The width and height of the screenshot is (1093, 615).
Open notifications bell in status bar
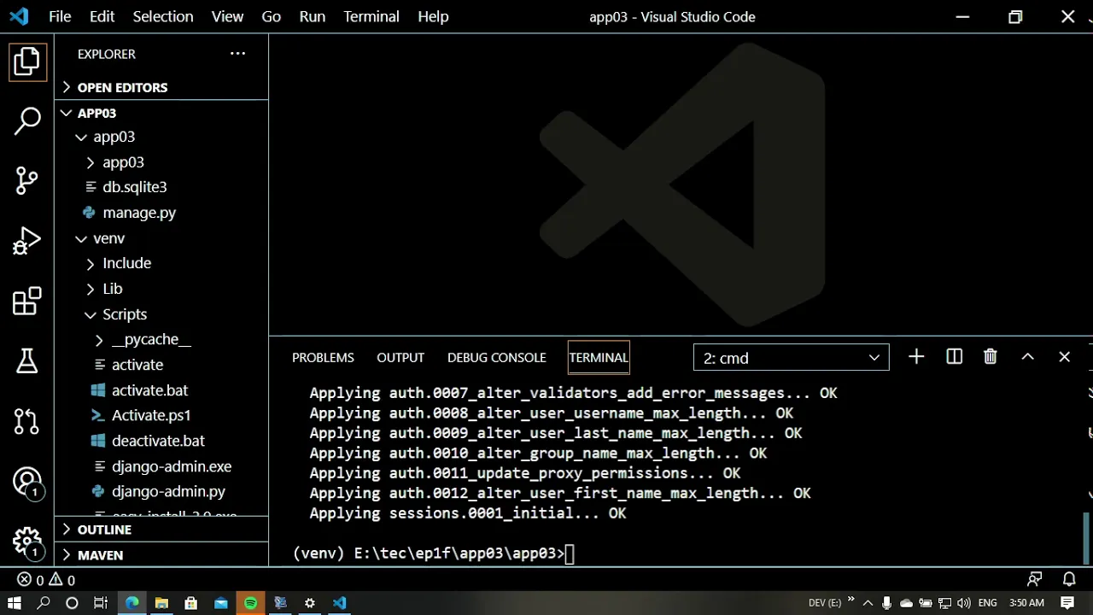(1069, 580)
